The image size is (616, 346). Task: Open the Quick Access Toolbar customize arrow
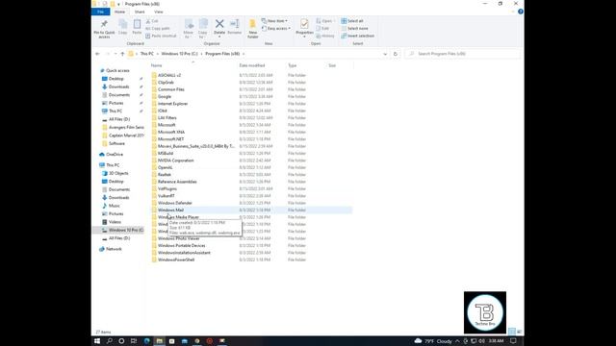(x=118, y=4)
